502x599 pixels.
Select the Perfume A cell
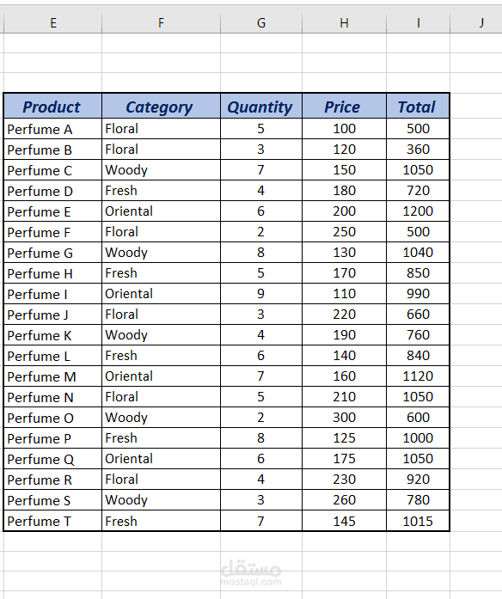click(x=52, y=129)
